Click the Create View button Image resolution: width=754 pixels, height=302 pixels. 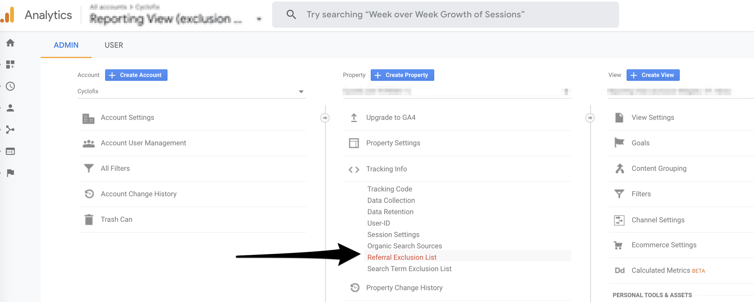click(653, 75)
